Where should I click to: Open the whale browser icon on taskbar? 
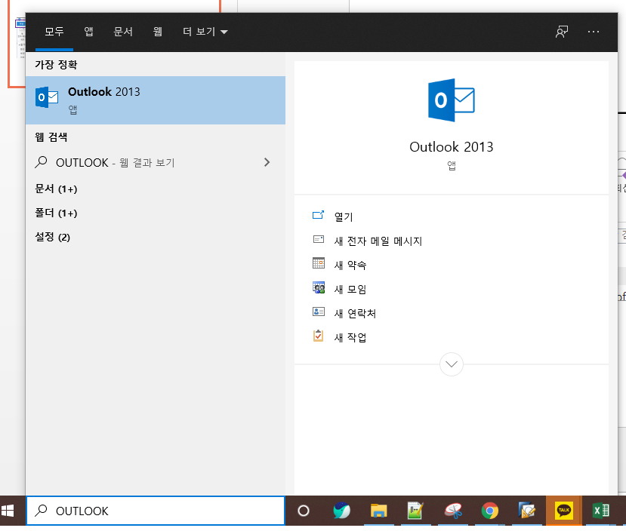tap(341, 511)
